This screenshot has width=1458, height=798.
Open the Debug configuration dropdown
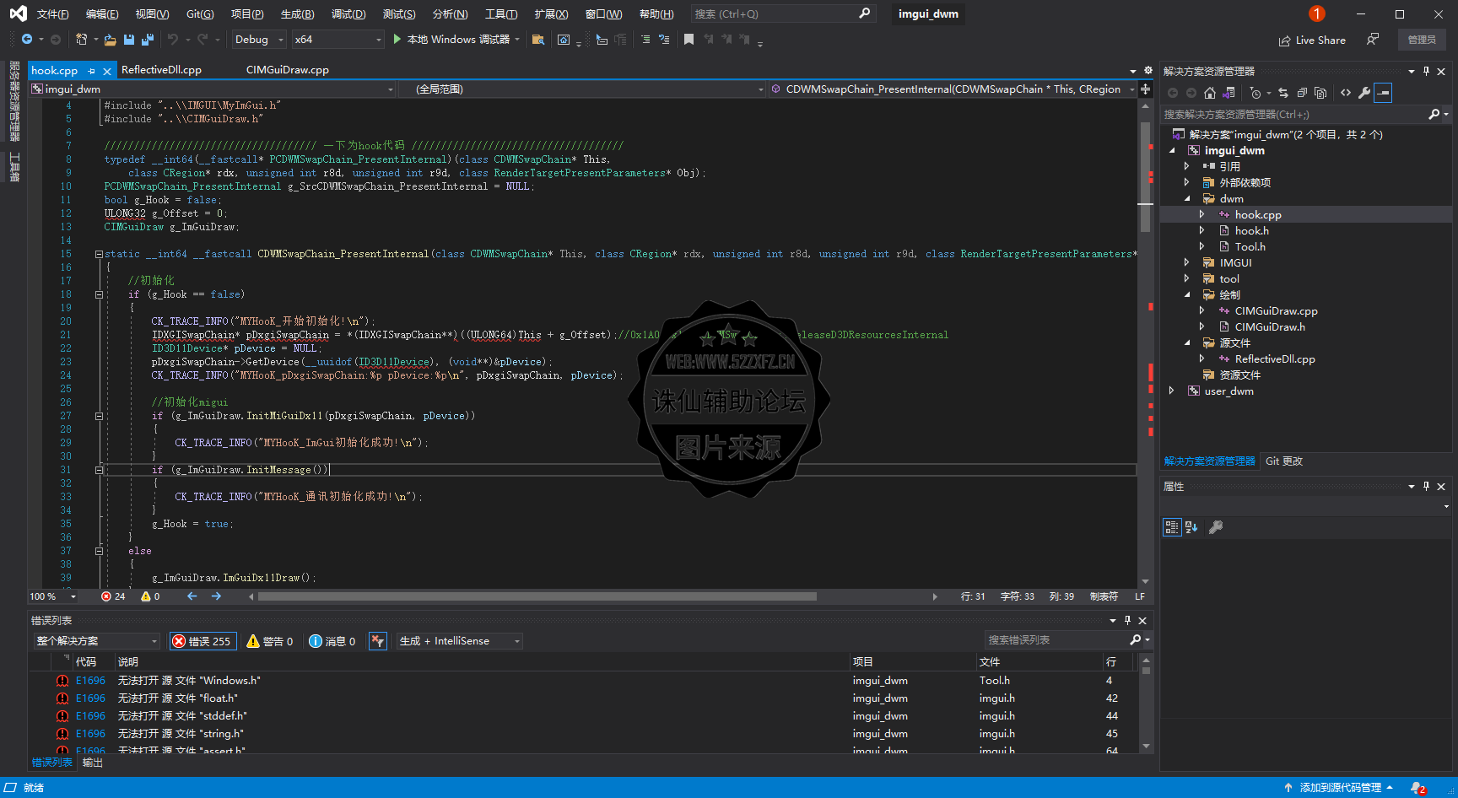(x=259, y=40)
